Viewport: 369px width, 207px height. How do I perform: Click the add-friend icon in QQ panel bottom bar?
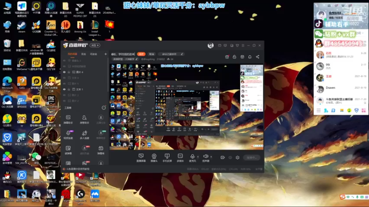326,110
